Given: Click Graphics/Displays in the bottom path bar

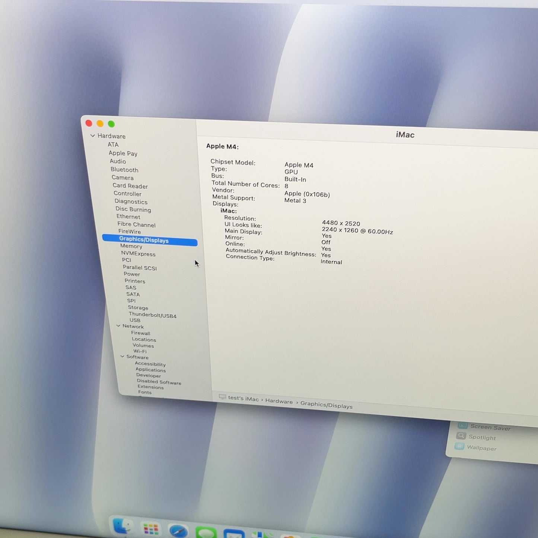Looking at the screenshot, I should click(326, 405).
